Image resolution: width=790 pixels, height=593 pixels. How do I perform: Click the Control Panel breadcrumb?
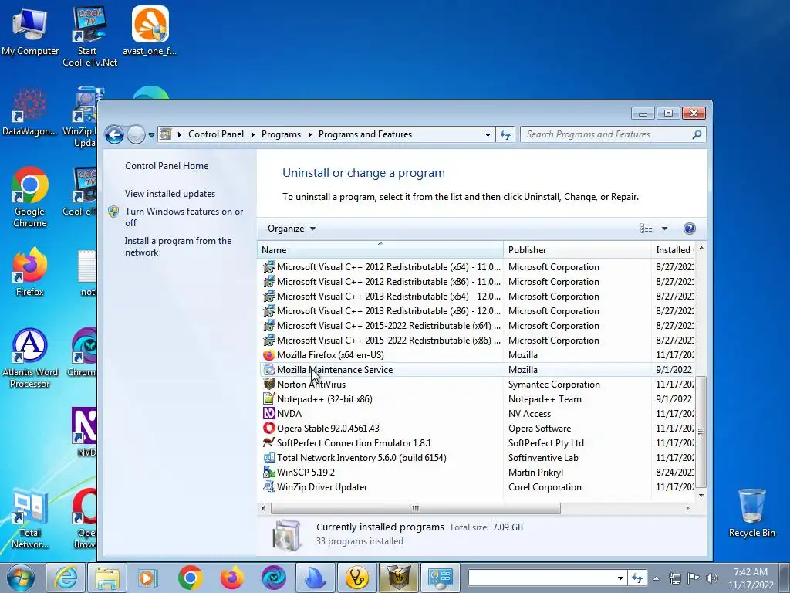[216, 134]
